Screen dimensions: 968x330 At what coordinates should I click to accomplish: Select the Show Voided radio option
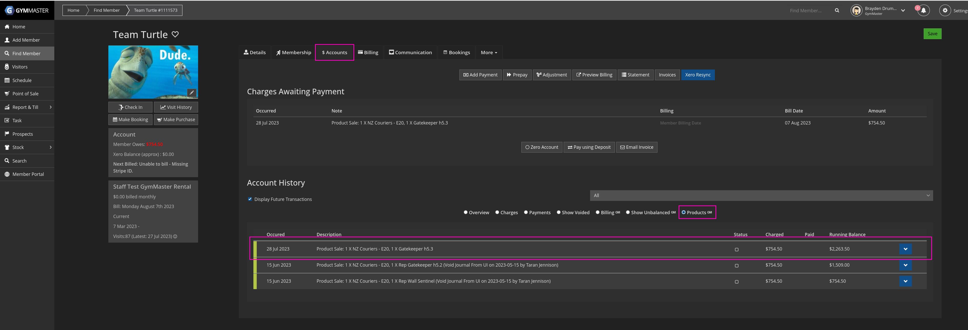click(558, 212)
